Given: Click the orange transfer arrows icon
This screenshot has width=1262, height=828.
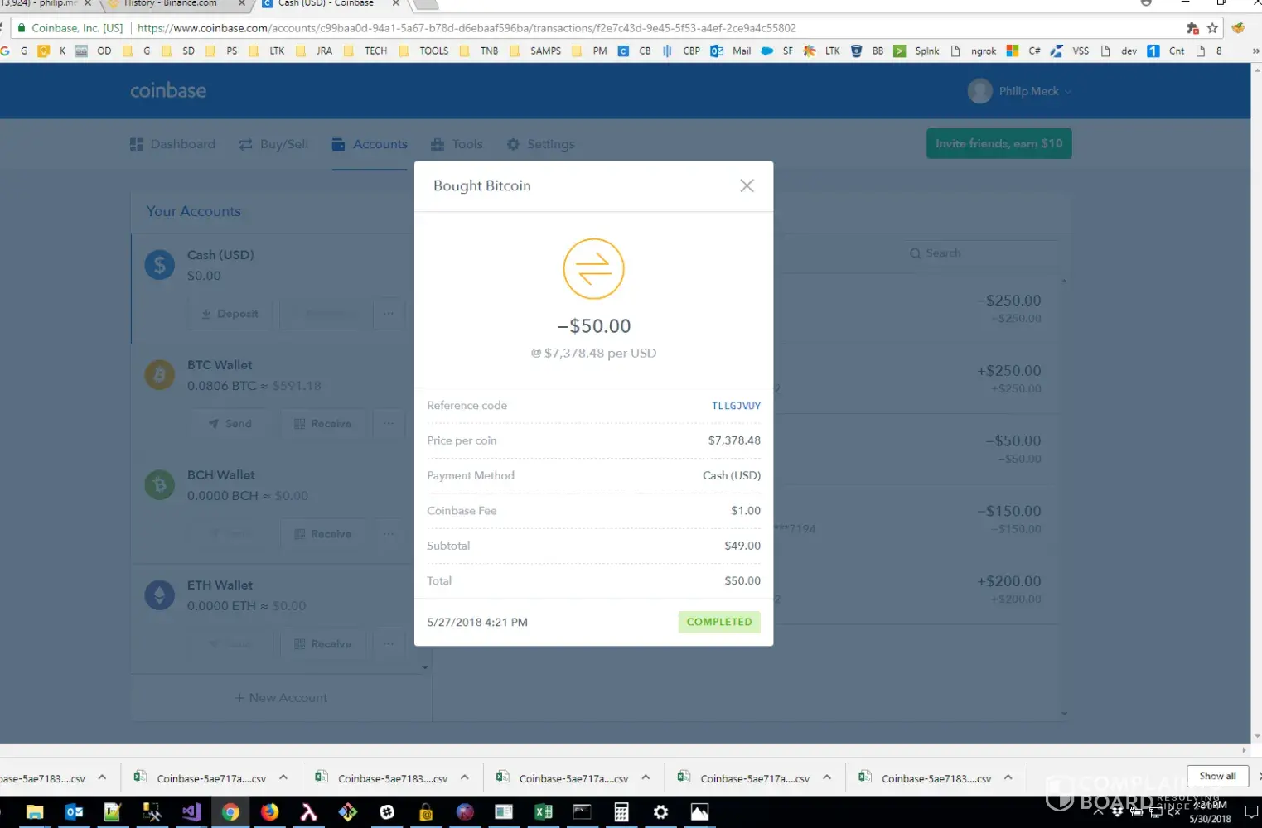Looking at the screenshot, I should pyautogui.click(x=593, y=269).
